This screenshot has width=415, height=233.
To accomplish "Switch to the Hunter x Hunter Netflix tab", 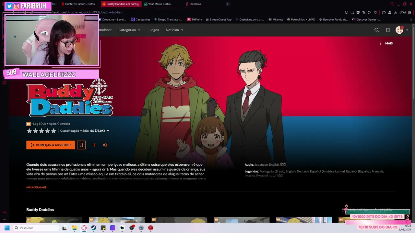I will click(78, 4).
